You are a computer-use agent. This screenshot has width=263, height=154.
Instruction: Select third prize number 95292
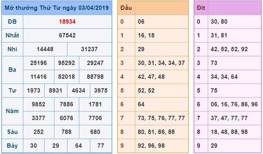pos(66,63)
